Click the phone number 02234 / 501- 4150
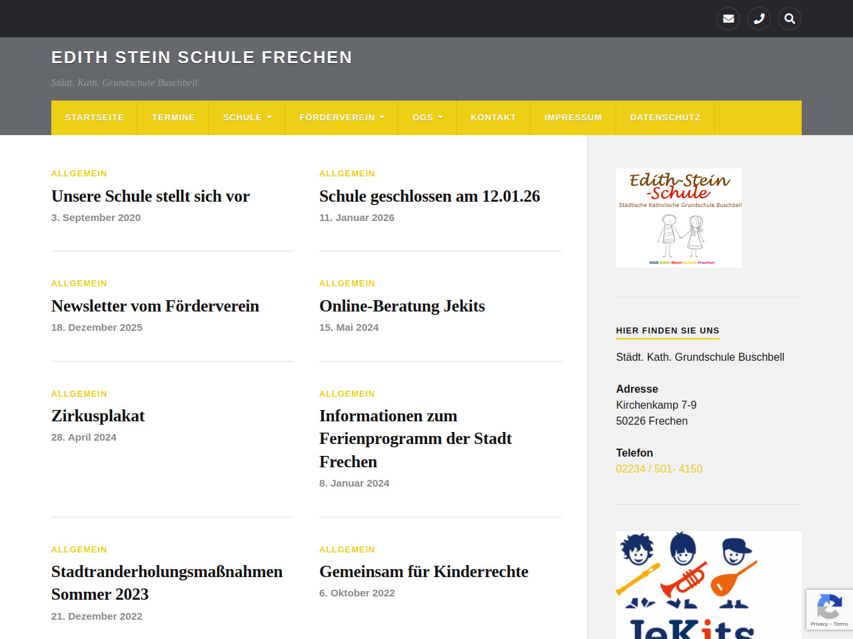Viewport: 853px width, 639px height. (x=659, y=469)
